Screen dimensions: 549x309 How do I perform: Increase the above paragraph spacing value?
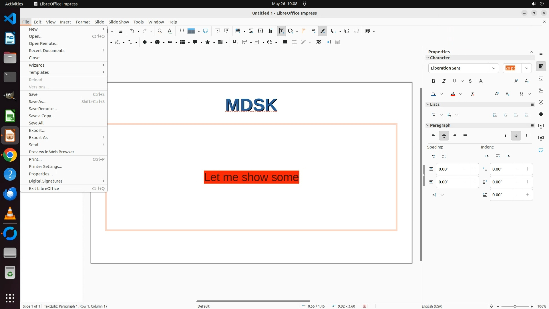474,169
